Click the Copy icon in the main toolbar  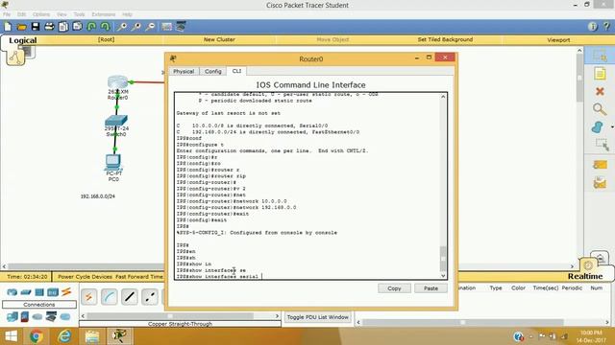pyautogui.click(x=63, y=27)
